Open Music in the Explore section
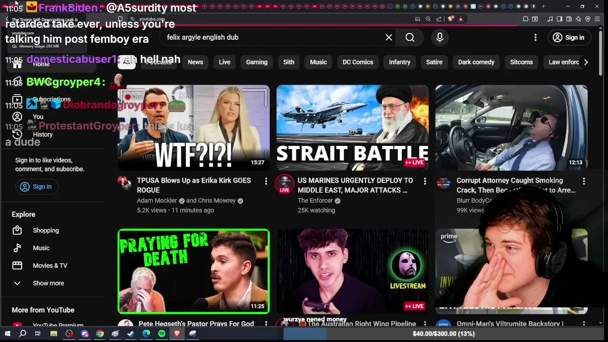 click(41, 248)
